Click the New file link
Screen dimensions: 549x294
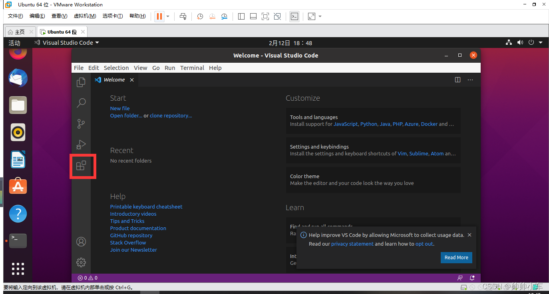pyautogui.click(x=120, y=108)
